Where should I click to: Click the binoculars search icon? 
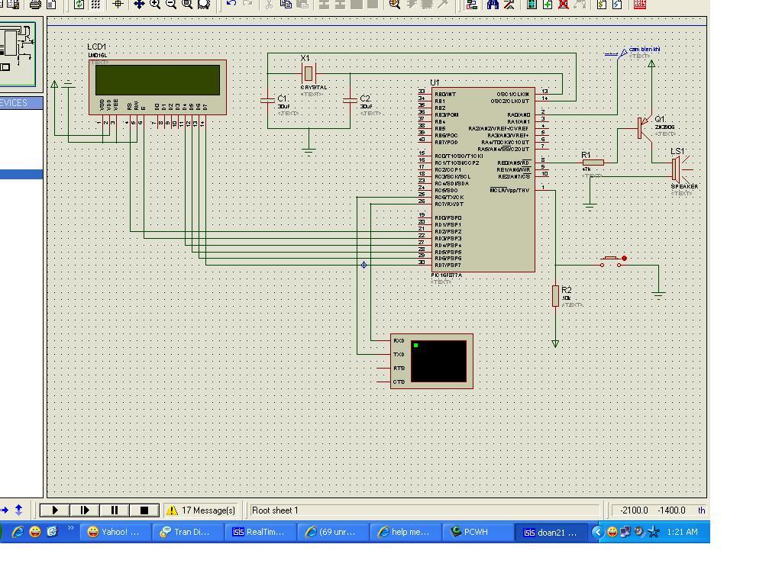[493, 4]
